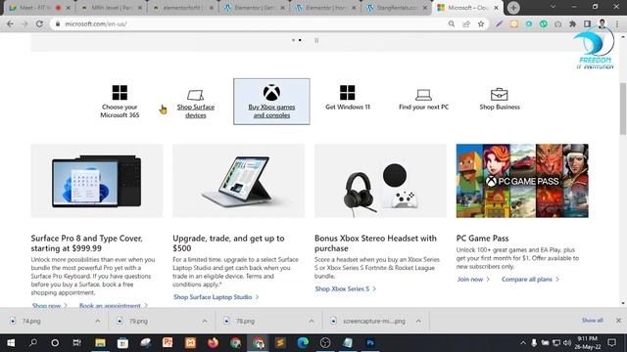Open the Get Windows 11 tile

point(348,98)
